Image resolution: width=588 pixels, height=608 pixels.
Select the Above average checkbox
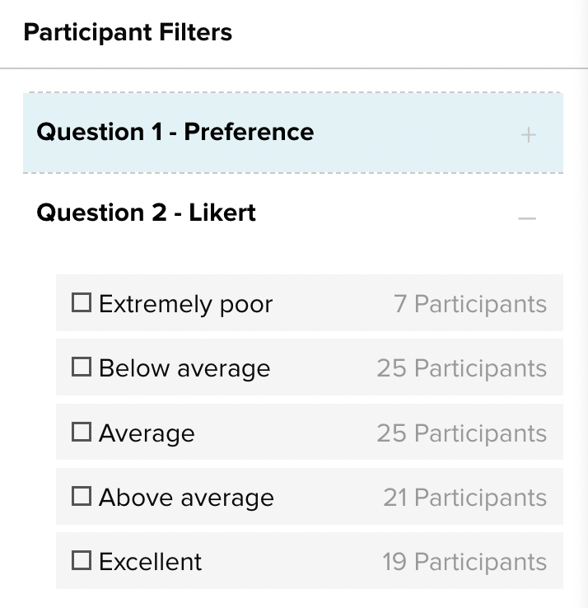coord(82,497)
